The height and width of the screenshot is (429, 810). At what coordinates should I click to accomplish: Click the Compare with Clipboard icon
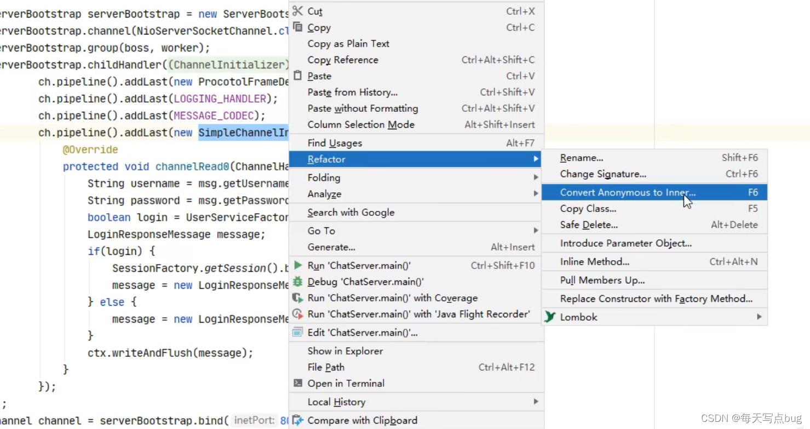click(x=297, y=420)
